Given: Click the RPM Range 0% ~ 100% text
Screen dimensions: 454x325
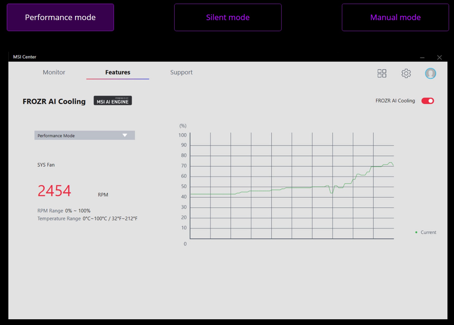Looking at the screenshot, I should (64, 211).
